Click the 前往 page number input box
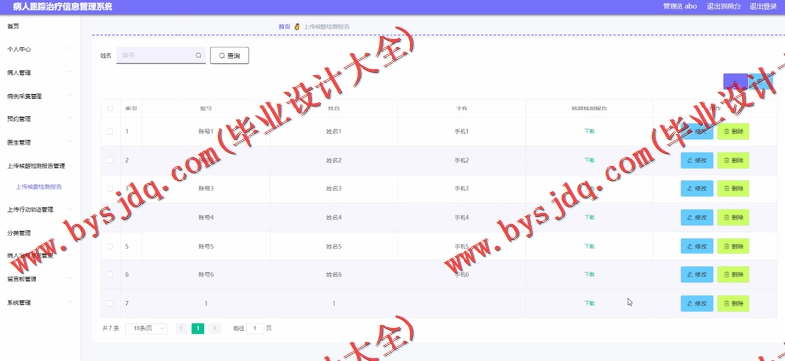 click(254, 328)
